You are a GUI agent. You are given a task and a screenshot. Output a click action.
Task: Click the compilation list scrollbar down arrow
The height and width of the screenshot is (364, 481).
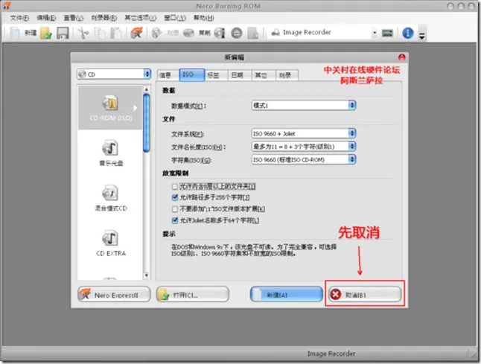(x=147, y=275)
